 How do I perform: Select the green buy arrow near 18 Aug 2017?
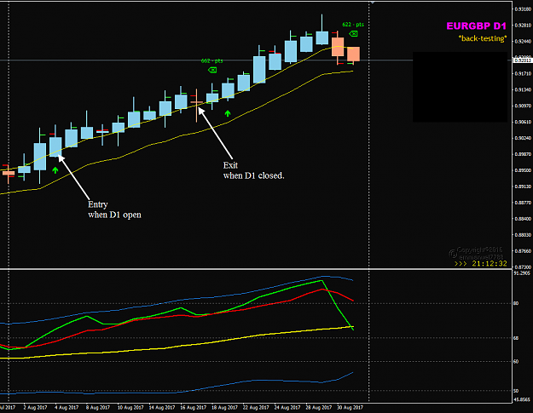point(228,113)
